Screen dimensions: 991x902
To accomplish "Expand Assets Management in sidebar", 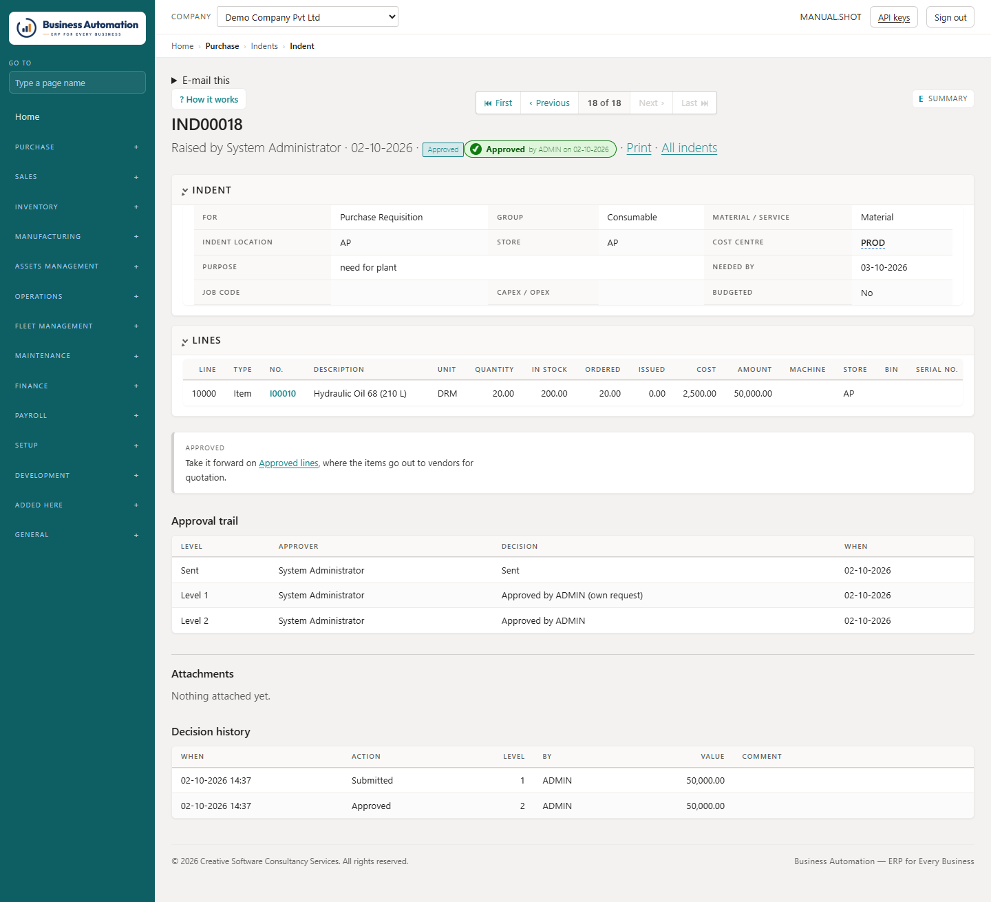I will 77,266.
